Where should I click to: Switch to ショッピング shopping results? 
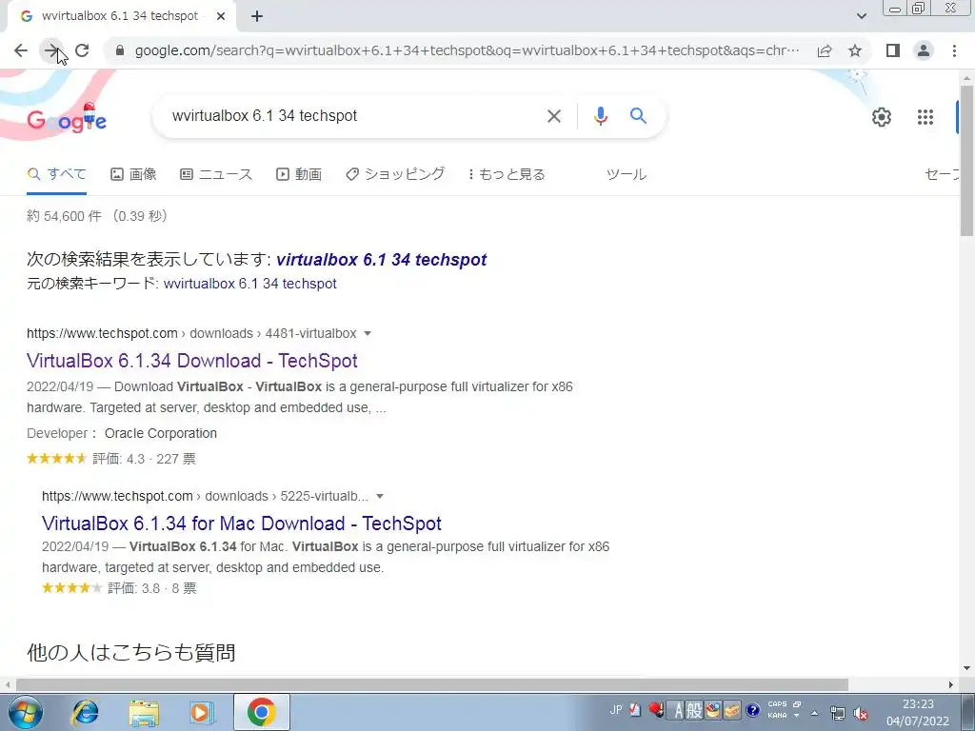point(395,174)
